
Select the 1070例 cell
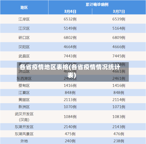[70, 107]
